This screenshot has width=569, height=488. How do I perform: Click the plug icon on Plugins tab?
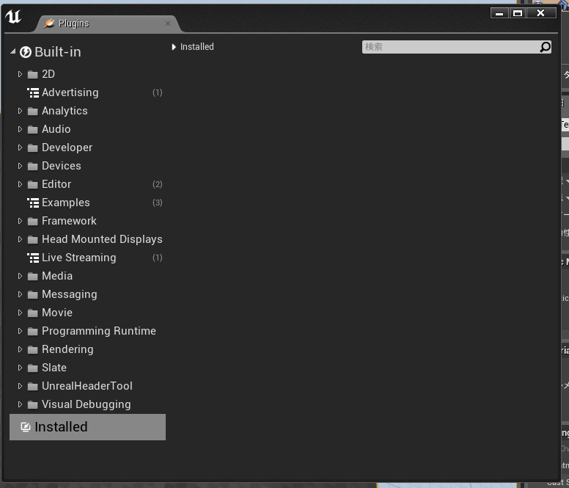point(49,23)
